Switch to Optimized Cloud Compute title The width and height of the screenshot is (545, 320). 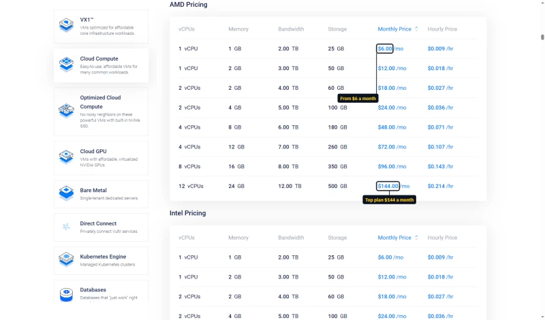[100, 102]
